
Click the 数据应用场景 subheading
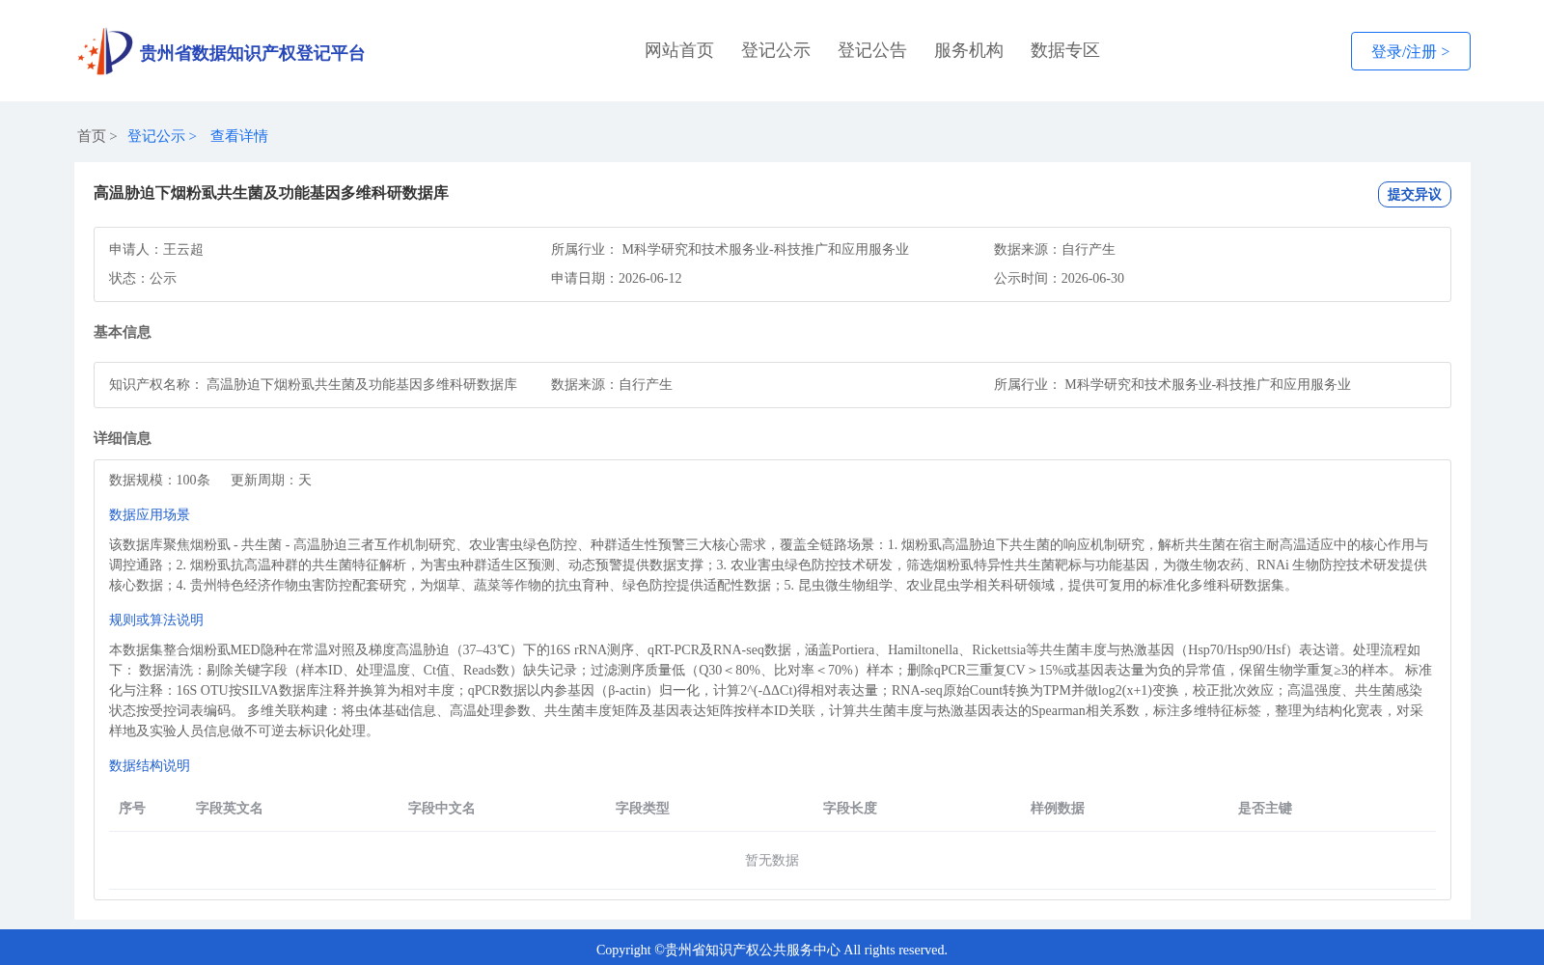click(x=150, y=514)
